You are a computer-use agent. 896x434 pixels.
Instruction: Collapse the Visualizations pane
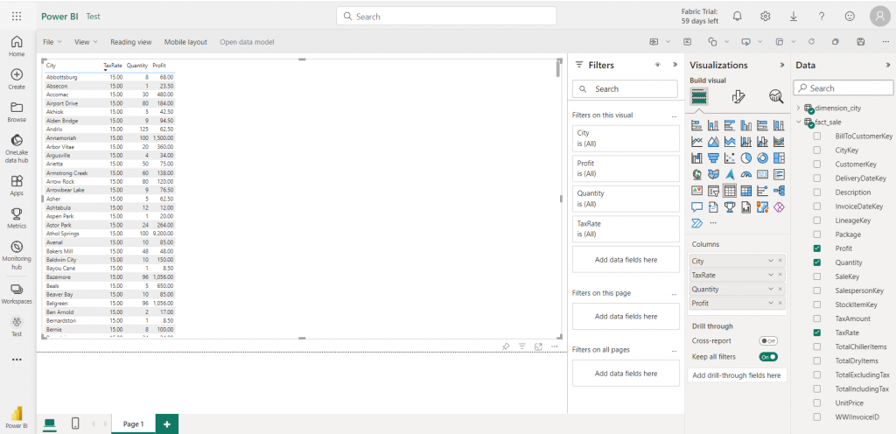tap(782, 65)
